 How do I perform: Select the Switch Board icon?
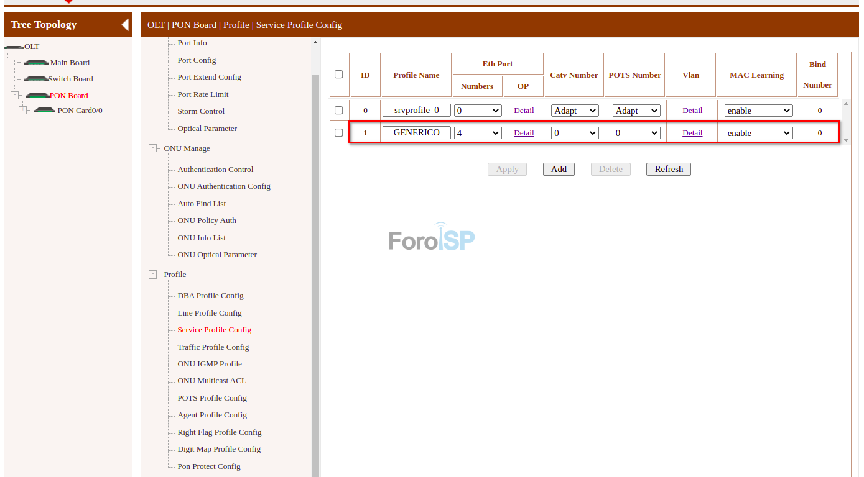(36, 78)
